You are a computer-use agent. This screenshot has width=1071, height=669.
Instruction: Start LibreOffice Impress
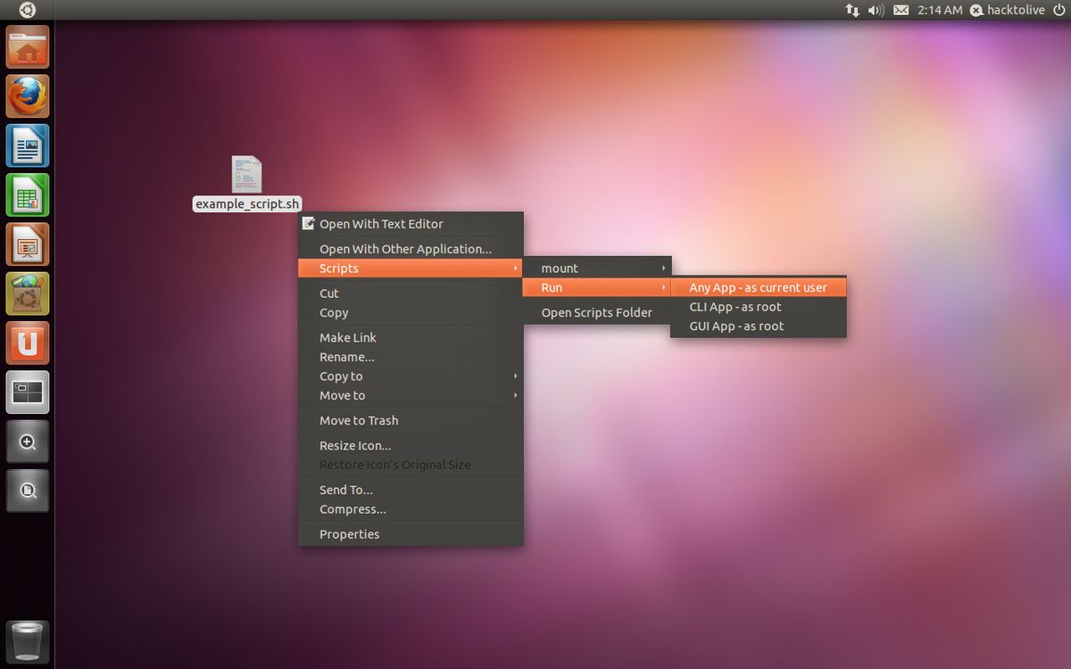click(27, 244)
